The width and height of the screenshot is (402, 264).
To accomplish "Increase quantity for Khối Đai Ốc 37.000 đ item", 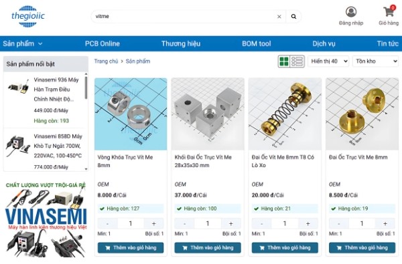I will click(230, 224).
